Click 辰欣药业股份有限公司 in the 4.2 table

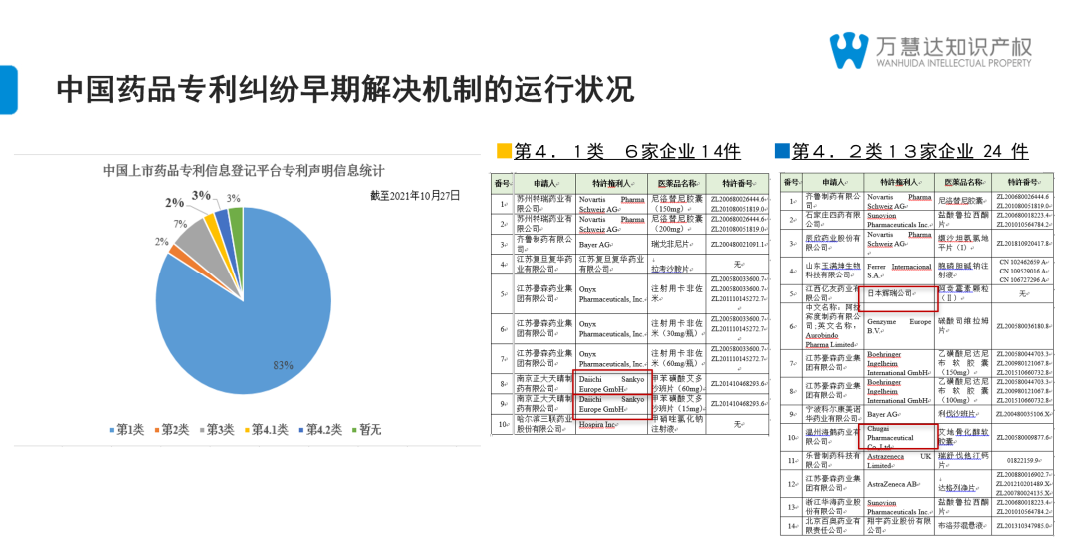[x=833, y=243]
